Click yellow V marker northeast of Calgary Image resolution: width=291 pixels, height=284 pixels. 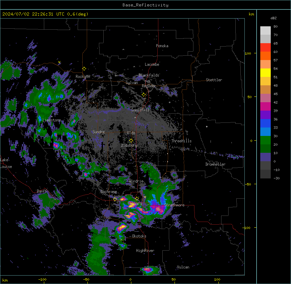[145, 197]
